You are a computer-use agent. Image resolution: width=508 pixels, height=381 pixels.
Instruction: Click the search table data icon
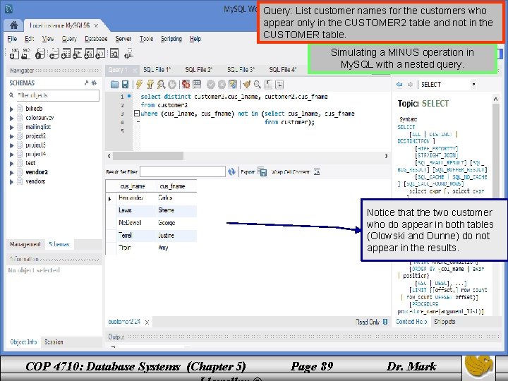tap(114, 54)
